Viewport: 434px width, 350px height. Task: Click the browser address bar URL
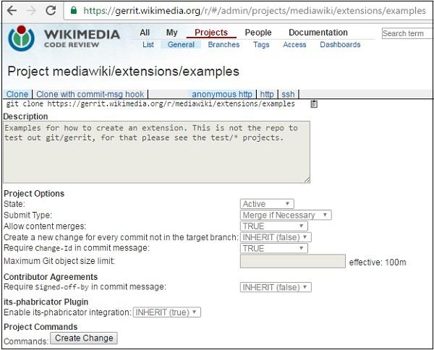click(255, 11)
